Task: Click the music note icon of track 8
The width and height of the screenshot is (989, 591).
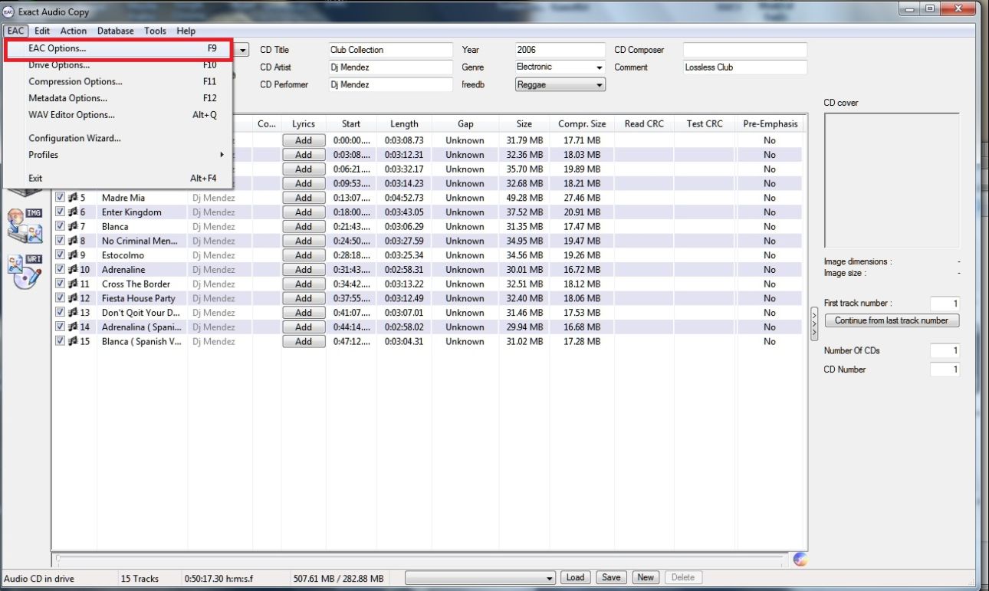Action: [x=73, y=241]
